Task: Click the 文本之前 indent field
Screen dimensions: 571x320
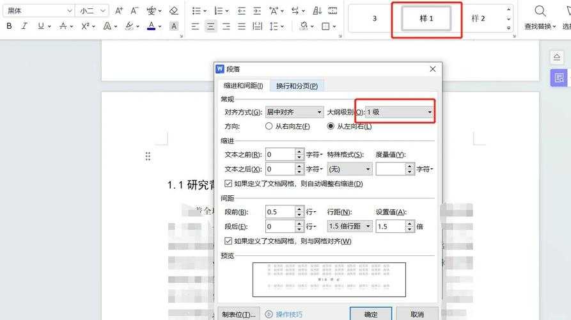Action: pos(280,154)
